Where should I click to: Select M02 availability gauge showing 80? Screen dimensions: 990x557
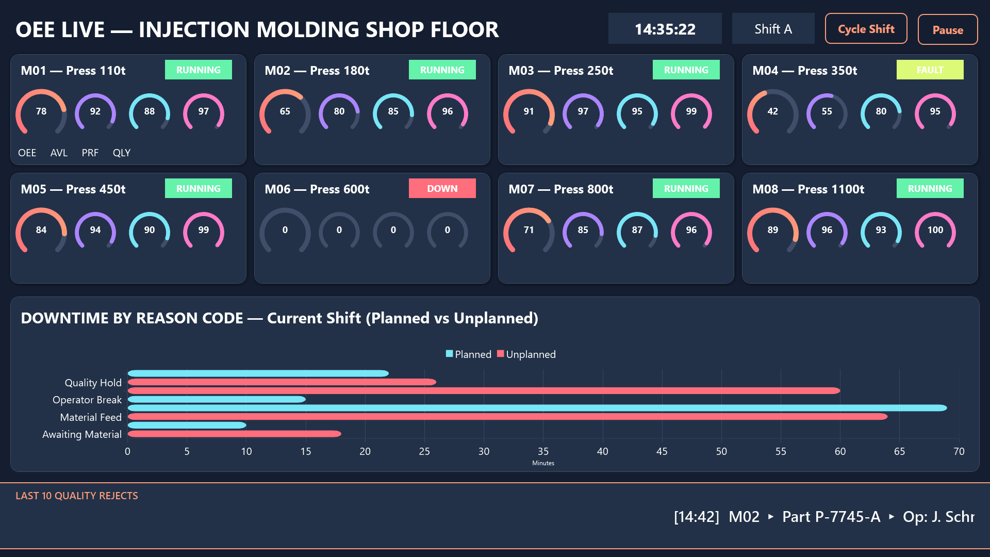(x=339, y=112)
